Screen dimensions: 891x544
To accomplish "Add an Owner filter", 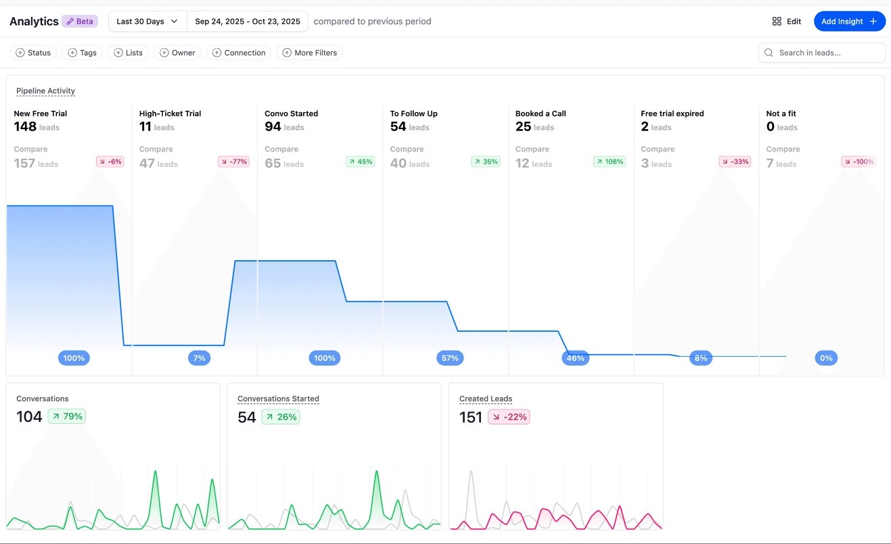I will (x=177, y=53).
